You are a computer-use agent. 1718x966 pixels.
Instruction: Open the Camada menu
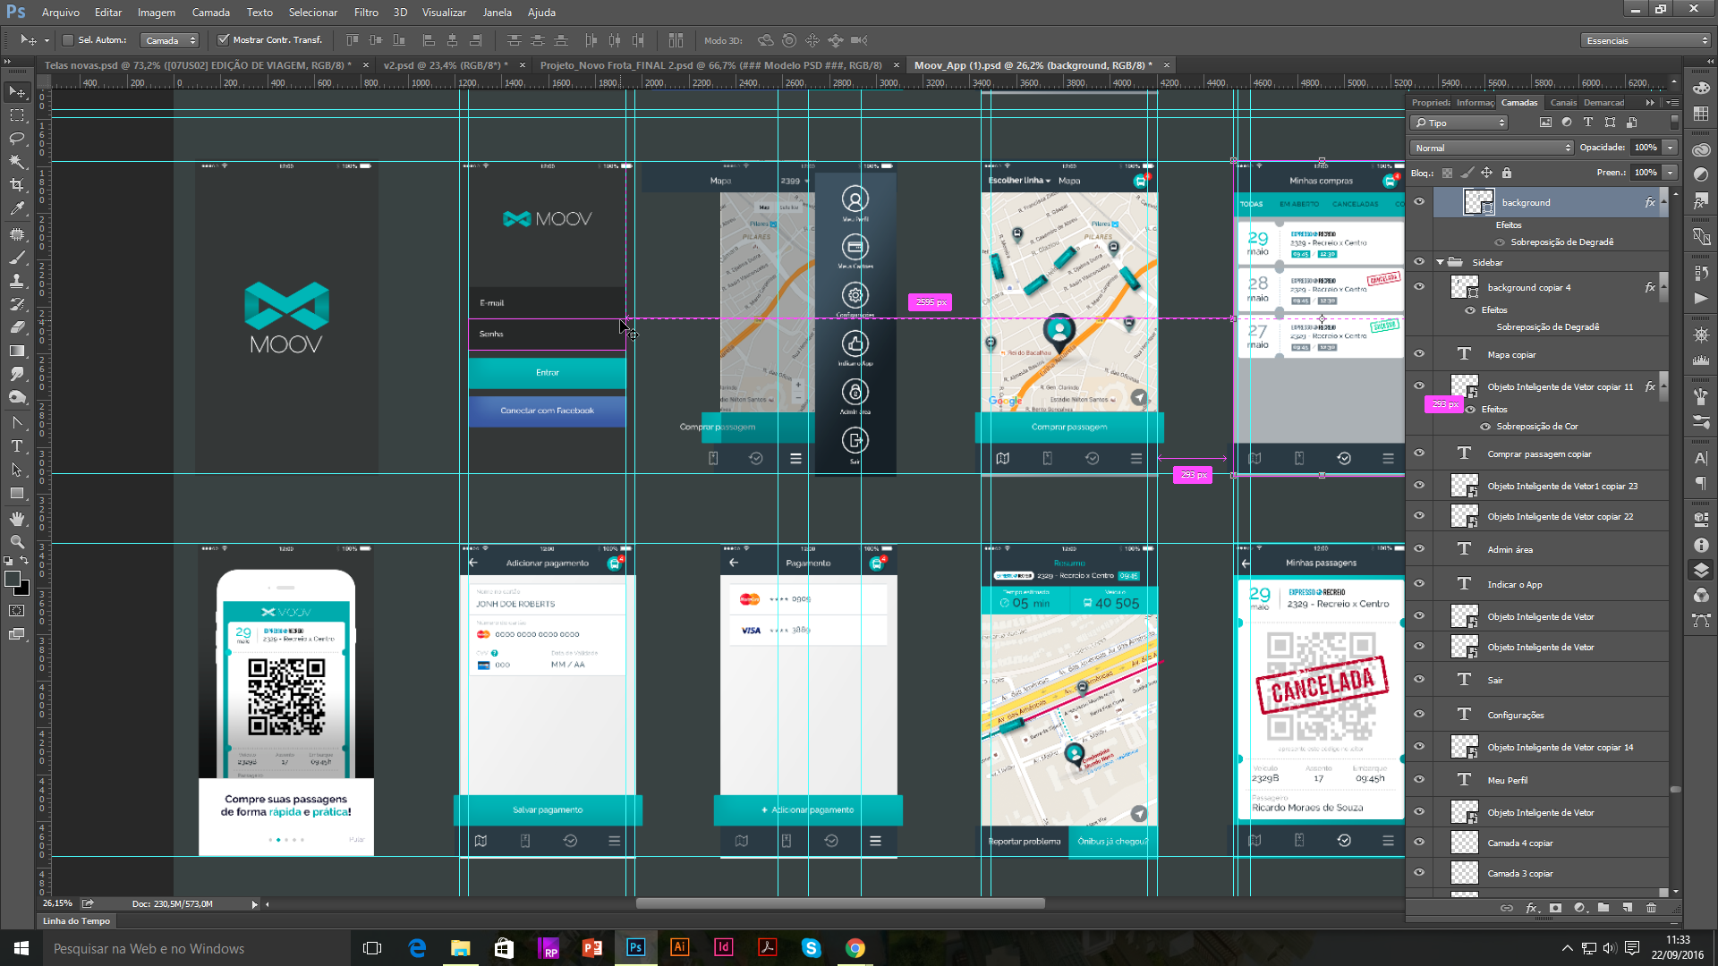211,13
